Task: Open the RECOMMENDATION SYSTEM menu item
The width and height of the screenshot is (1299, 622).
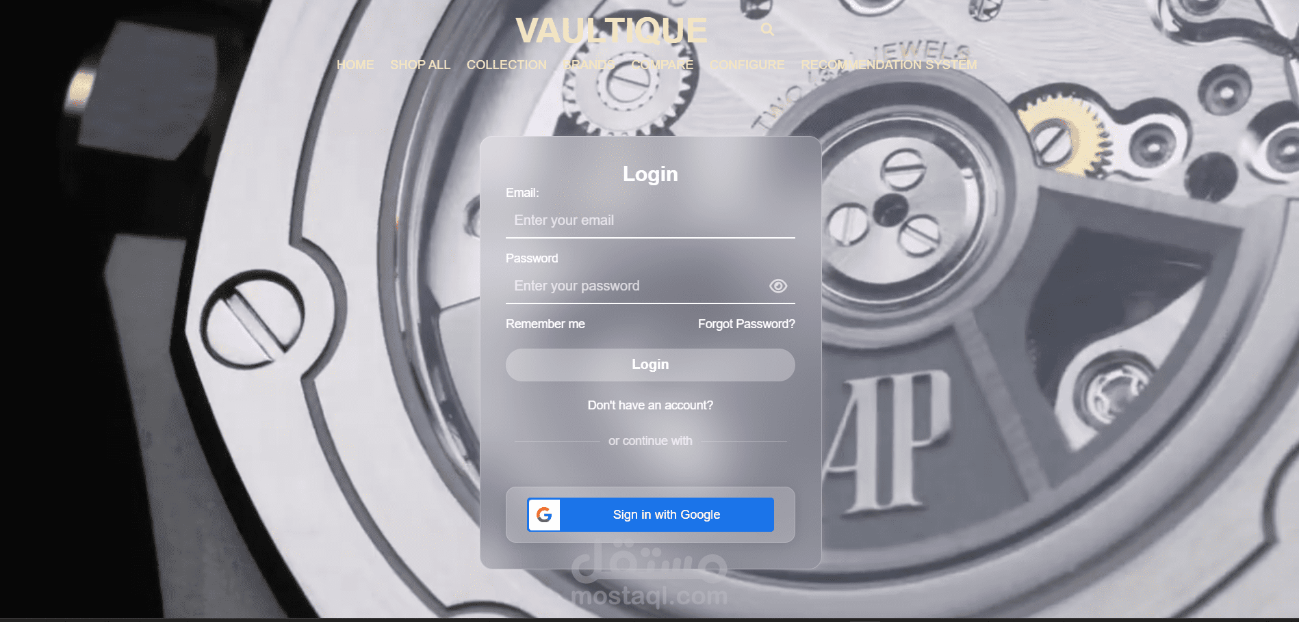Action: pyautogui.click(x=888, y=65)
